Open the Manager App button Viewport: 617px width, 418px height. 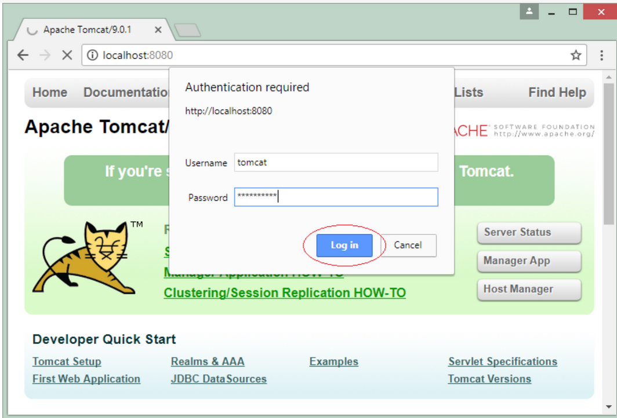[529, 261]
